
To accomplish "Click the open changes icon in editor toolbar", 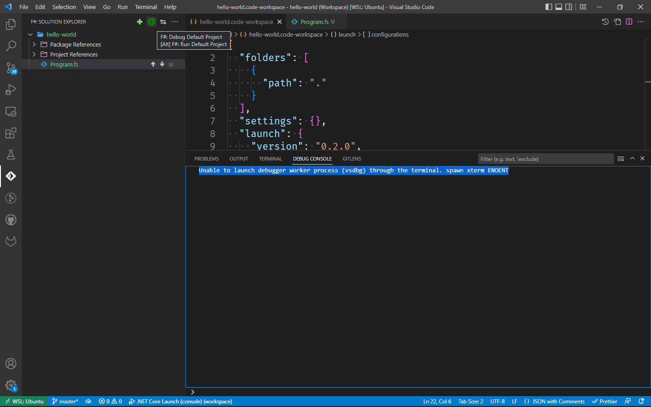I will click(618, 22).
